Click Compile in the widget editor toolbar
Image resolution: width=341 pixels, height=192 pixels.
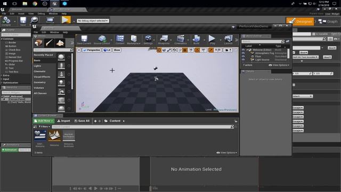point(6,21)
